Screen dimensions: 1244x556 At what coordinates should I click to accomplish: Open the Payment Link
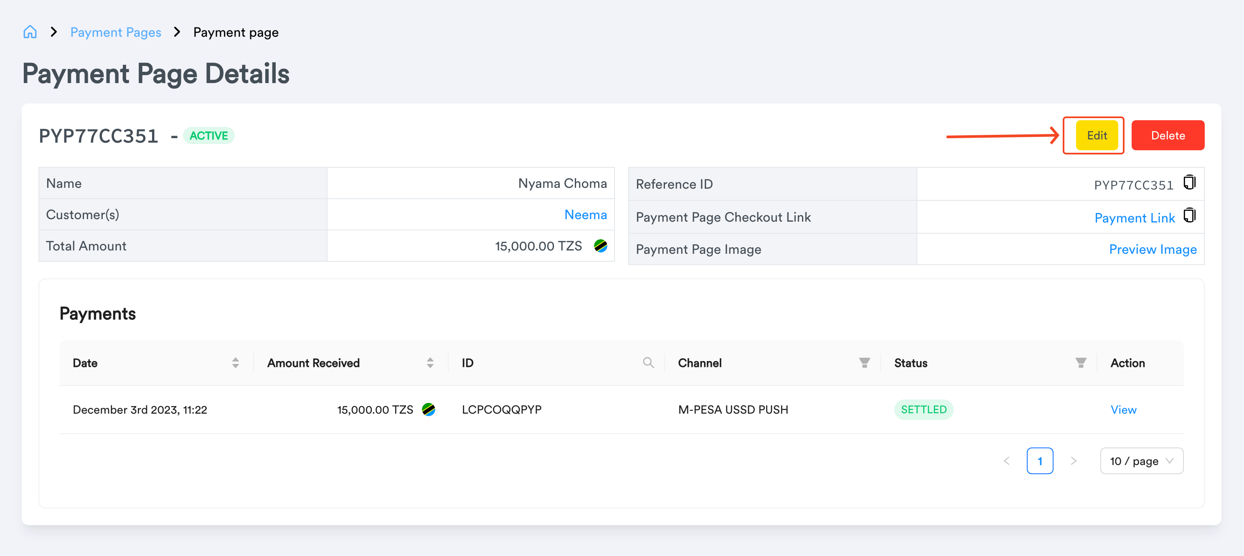click(x=1135, y=217)
